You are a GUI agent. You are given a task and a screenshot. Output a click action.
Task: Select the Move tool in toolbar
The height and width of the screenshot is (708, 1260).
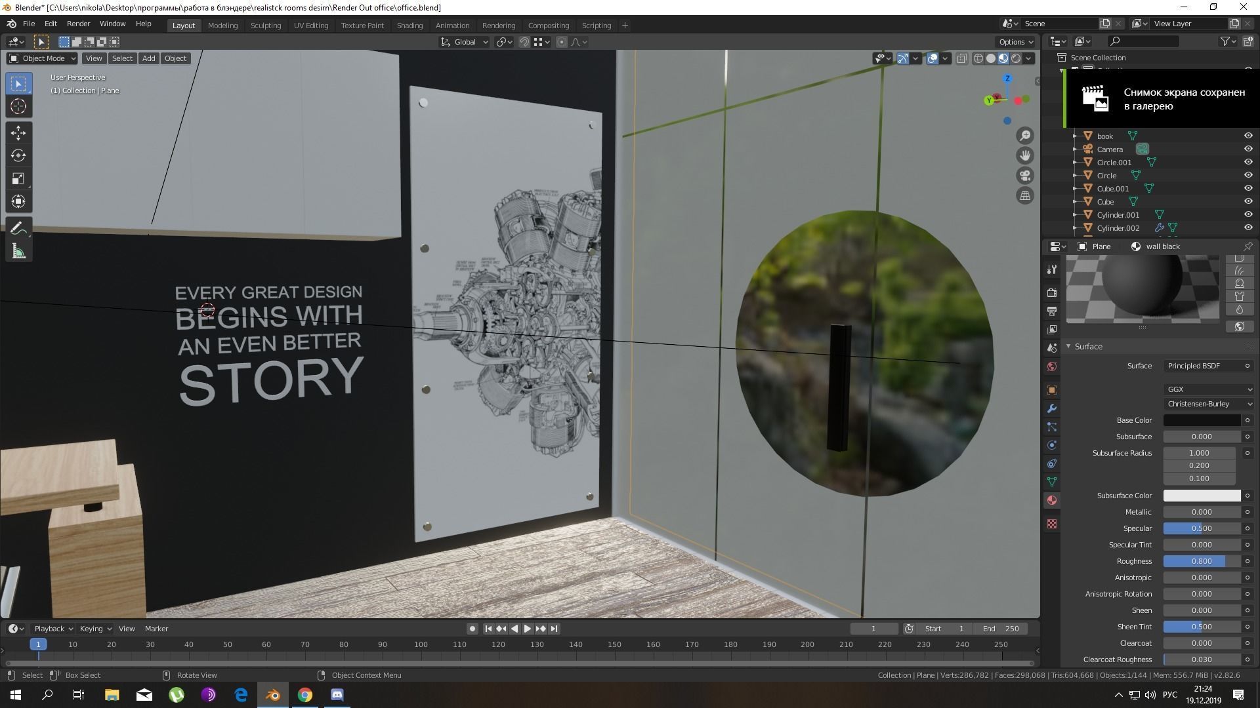[18, 133]
